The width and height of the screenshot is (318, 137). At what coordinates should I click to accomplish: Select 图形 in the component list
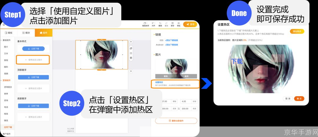point(6,67)
